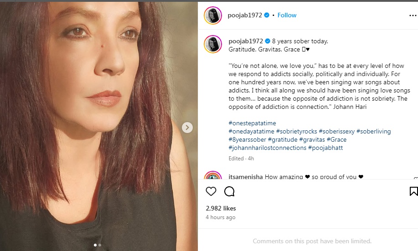Go to next photo with arrow
Screen dimensions: 418x251
[x=187, y=128]
